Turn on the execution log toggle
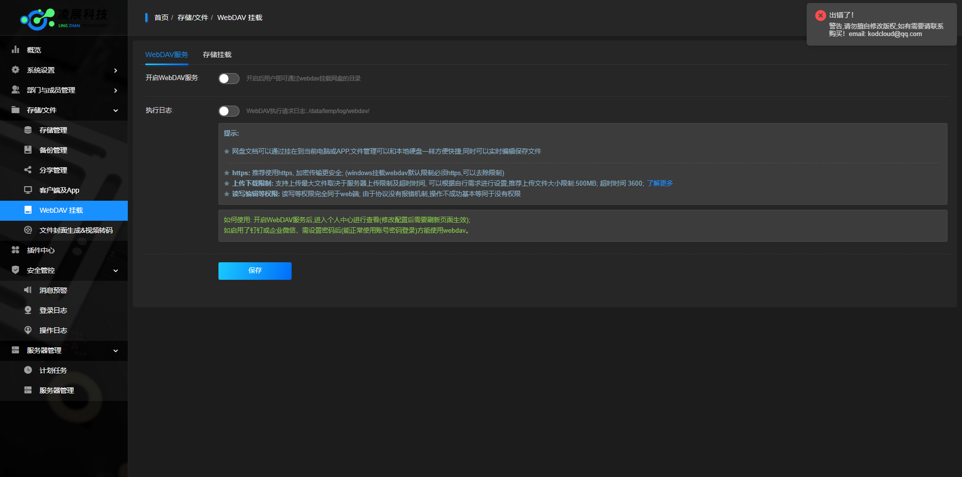 point(228,111)
